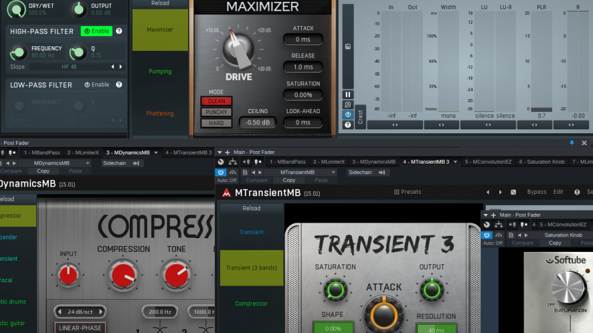The width and height of the screenshot is (593, 333).
Task: Go to next preset arrow in MTransientMB
Action: point(500,193)
